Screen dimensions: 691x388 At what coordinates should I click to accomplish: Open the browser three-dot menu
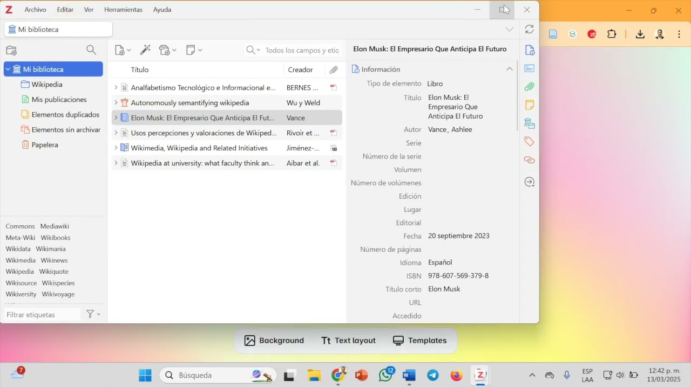point(679,34)
